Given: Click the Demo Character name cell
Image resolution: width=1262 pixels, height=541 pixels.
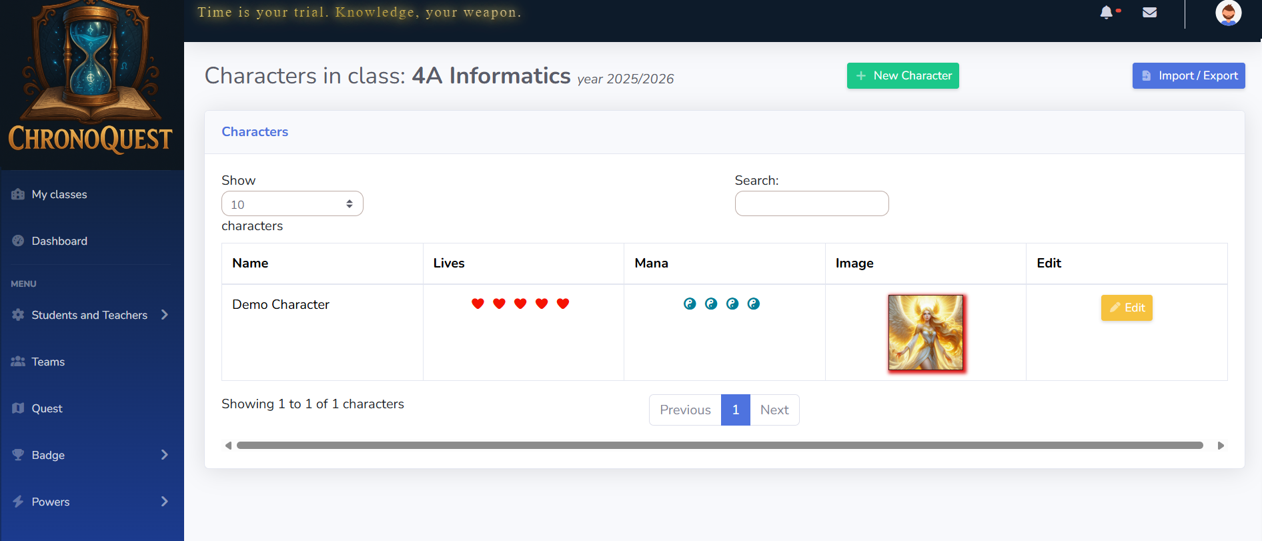Looking at the screenshot, I should point(322,332).
